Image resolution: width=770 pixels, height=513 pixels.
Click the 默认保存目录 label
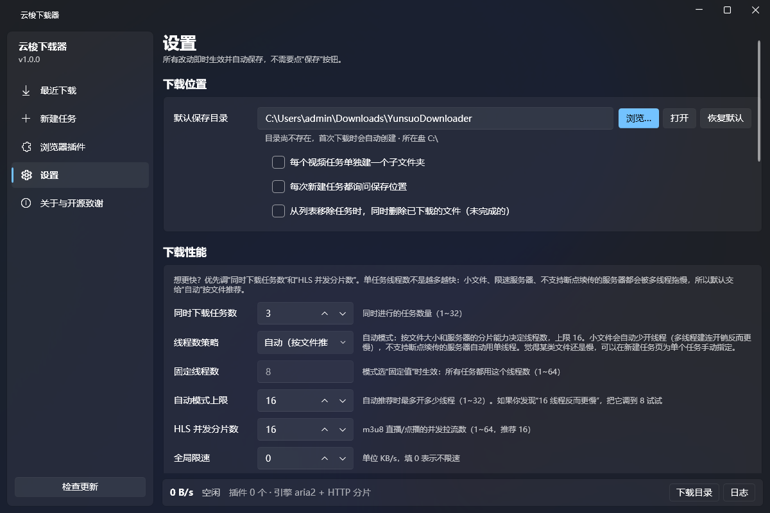tap(201, 118)
